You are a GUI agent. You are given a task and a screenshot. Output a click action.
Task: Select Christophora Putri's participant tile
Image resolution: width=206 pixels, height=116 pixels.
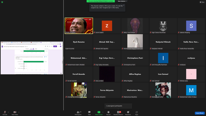point(135,58)
